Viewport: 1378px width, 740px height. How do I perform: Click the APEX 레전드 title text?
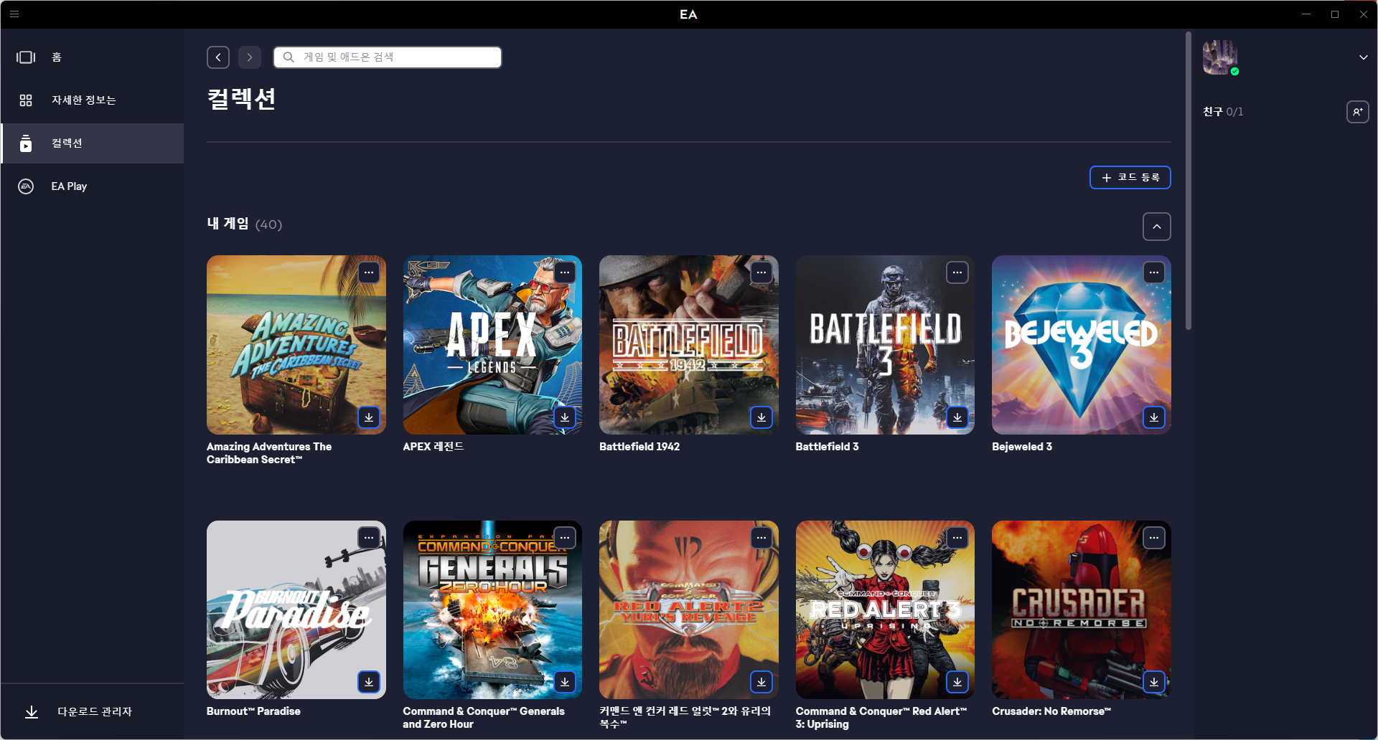(433, 447)
